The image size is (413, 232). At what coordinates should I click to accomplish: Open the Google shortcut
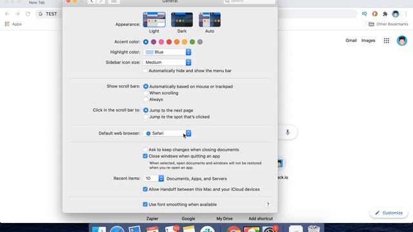pyautogui.click(x=188, y=218)
